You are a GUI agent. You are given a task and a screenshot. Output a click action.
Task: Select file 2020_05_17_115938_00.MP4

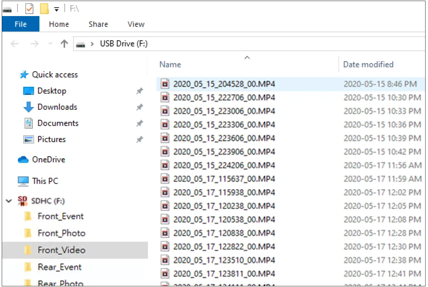tap(224, 192)
